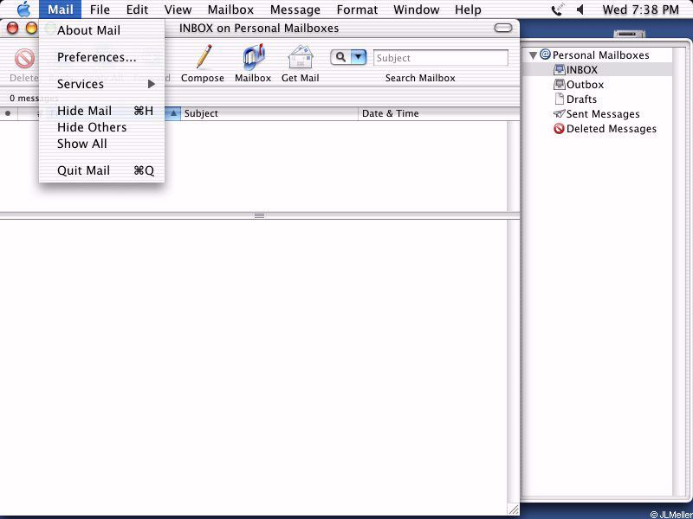Screen dimensions: 693x519
Task: Open the View menu
Action: tap(178, 10)
